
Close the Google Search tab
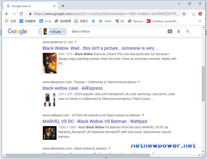pyautogui.click(x=54, y=6)
